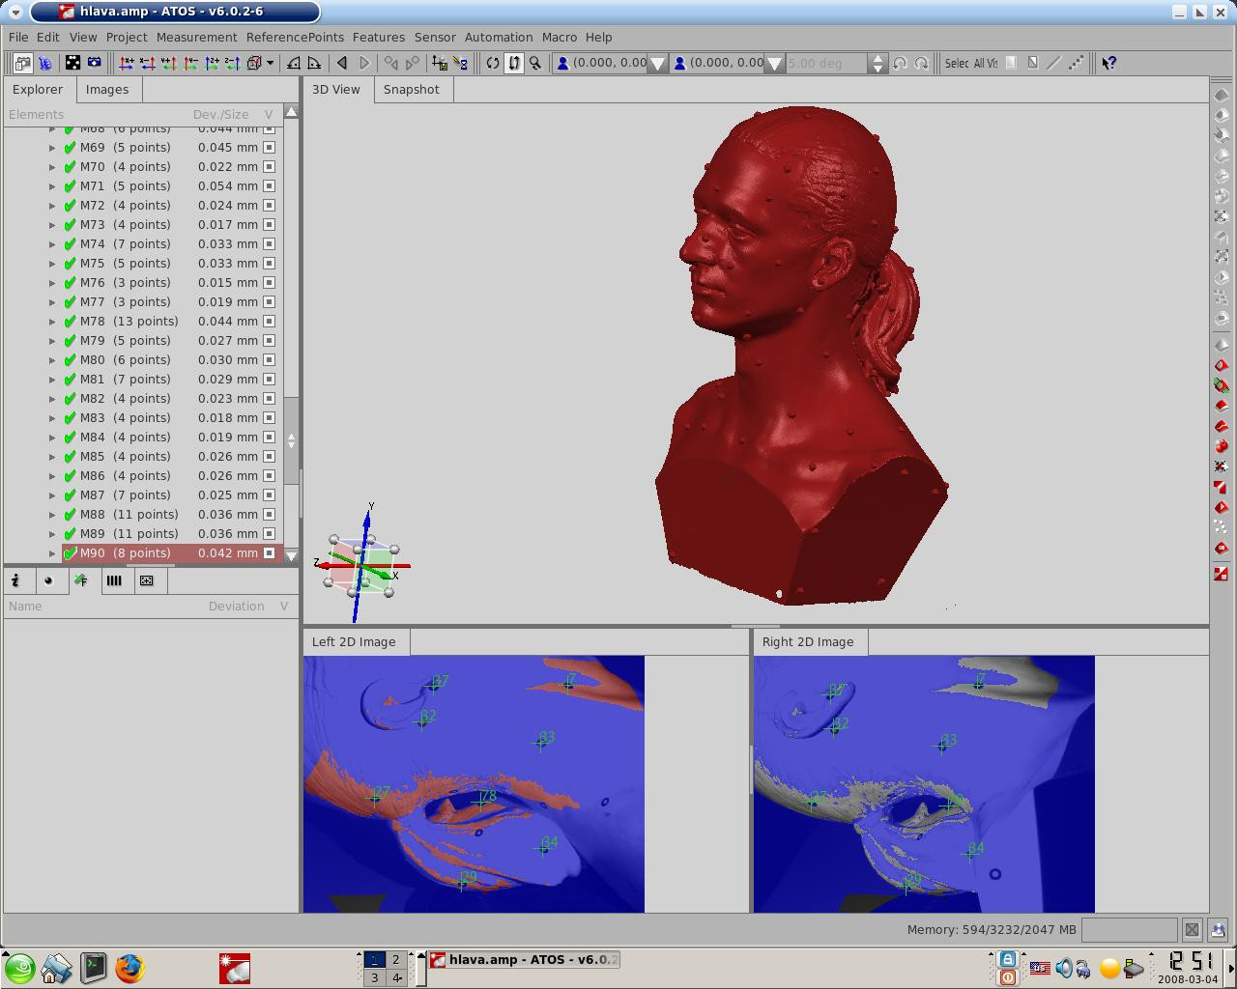Expand the M88 measurement tree item
The image size is (1237, 989).
tap(53, 515)
